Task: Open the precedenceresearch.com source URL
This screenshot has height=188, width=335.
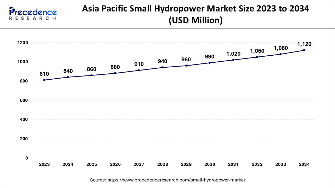Action: [176, 180]
